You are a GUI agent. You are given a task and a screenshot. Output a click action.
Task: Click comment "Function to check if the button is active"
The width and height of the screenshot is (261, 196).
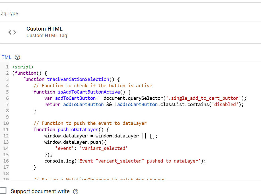click(x=93, y=86)
